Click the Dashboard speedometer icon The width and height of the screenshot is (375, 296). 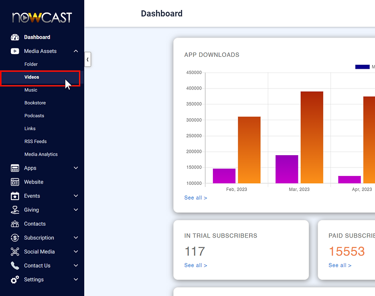15,37
